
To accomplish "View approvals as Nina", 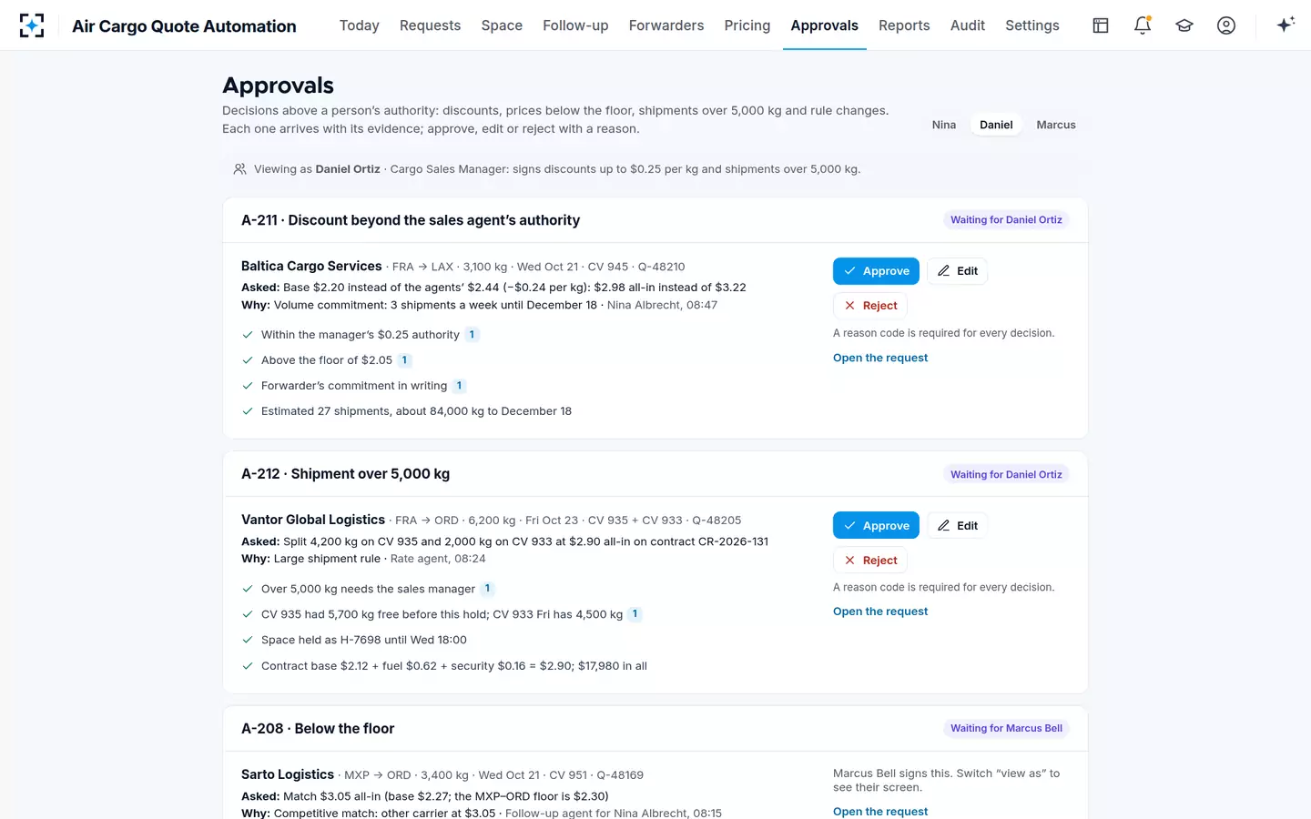I will coord(944,125).
